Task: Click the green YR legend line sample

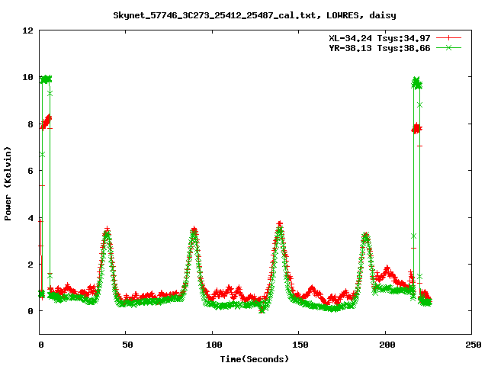Action: [448, 48]
